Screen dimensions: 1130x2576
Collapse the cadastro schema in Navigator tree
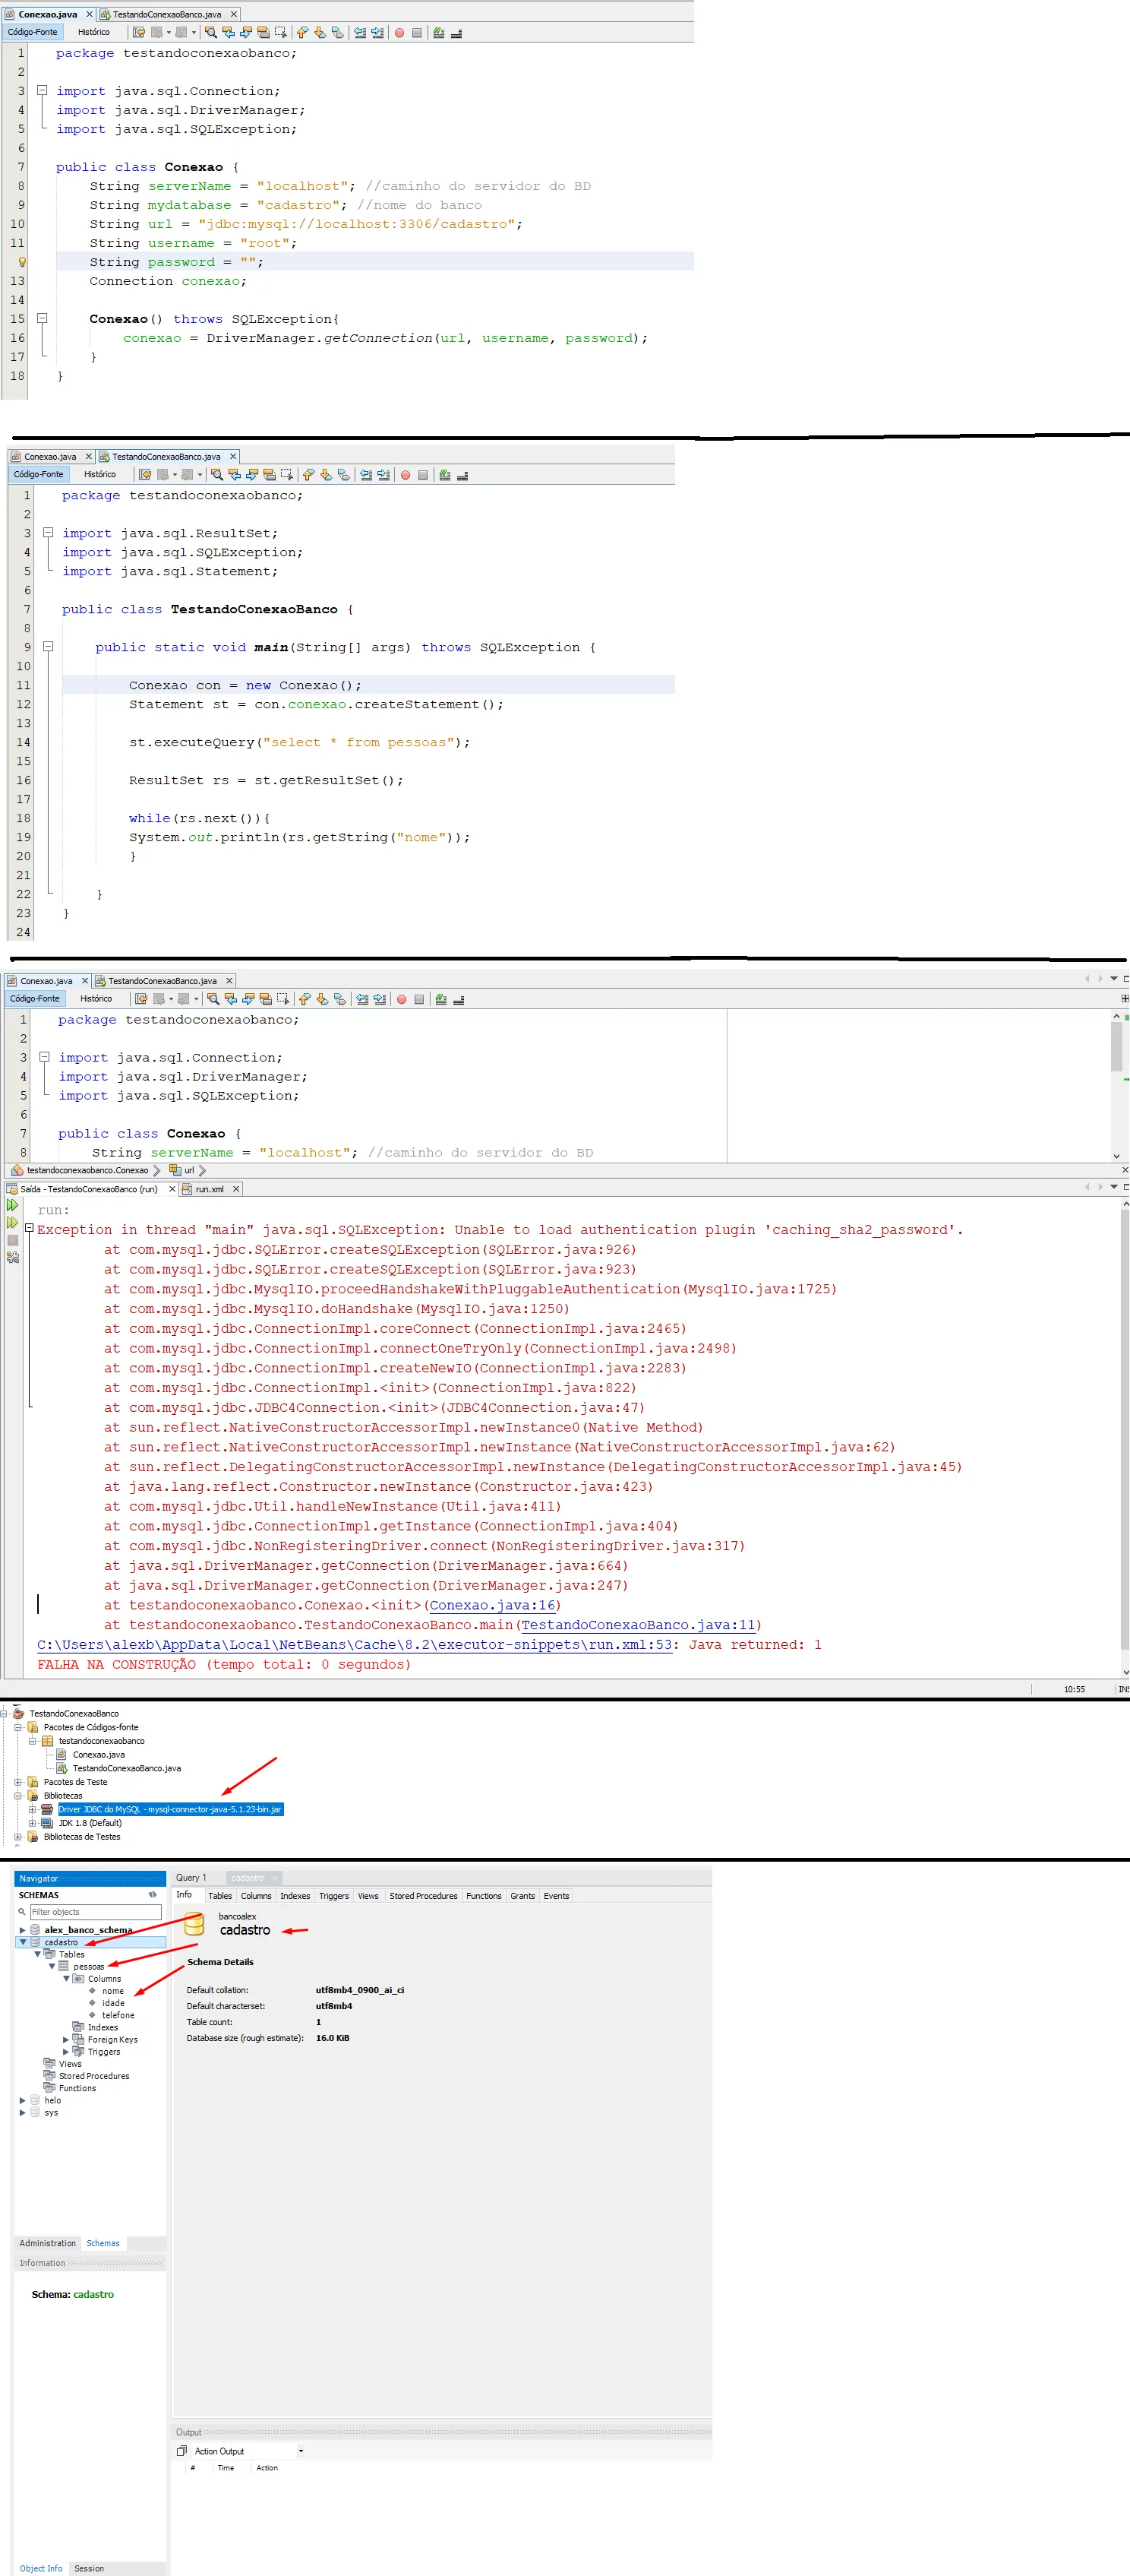[23, 1942]
